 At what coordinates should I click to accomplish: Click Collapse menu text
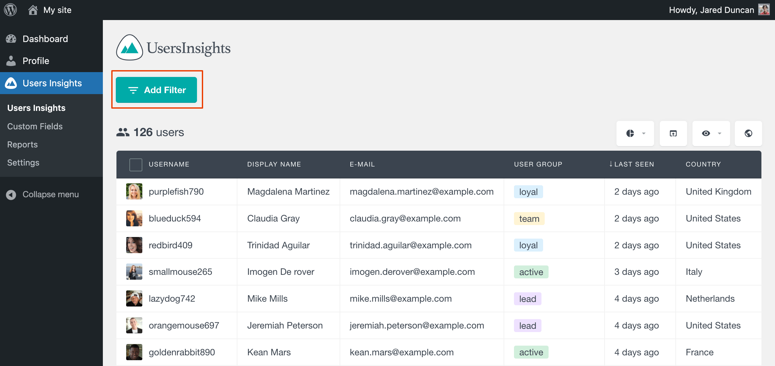[x=51, y=194]
